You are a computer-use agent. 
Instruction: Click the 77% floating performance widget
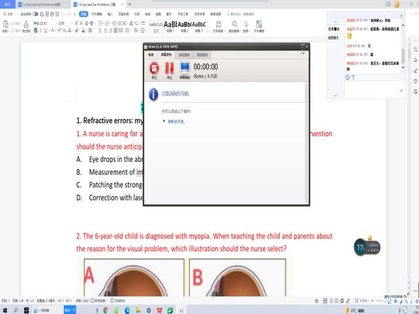(361, 247)
